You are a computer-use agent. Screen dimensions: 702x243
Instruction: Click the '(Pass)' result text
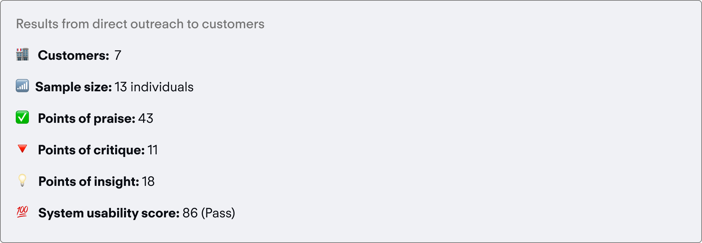tap(218, 213)
